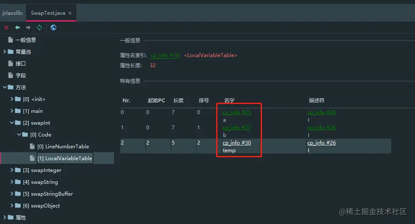Select the variable name 'a' cell
The width and height of the screenshot is (415, 224).
click(224, 120)
